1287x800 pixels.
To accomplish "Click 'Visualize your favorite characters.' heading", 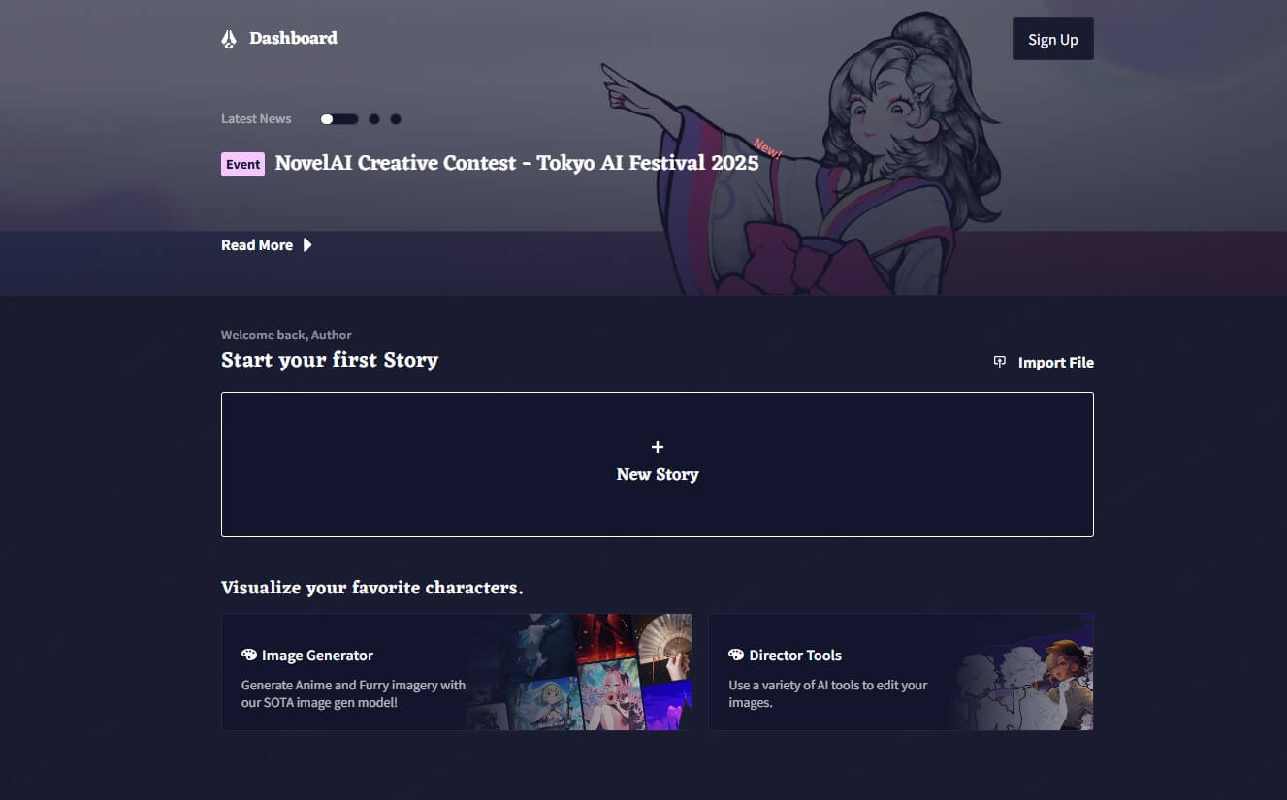I will (x=372, y=588).
